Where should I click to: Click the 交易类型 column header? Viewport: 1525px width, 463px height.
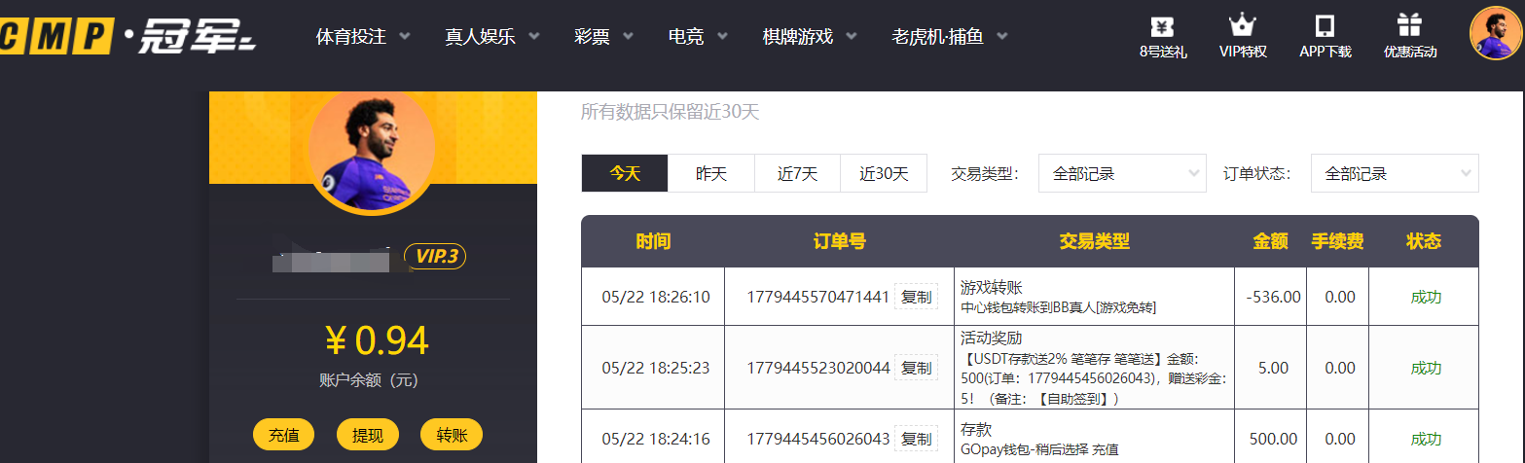click(1094, 241)
